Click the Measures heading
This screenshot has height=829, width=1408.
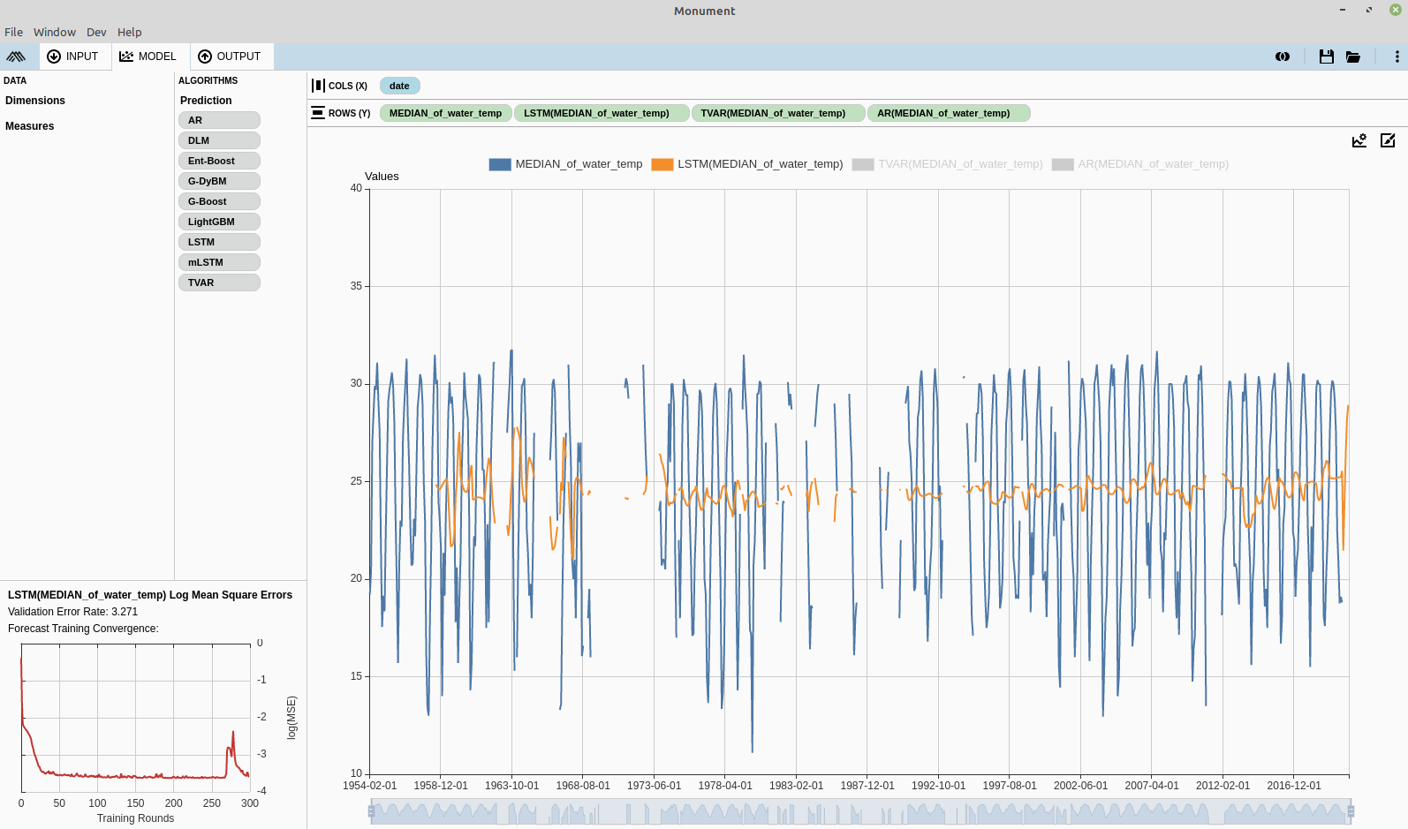click(x=30, y=126)
